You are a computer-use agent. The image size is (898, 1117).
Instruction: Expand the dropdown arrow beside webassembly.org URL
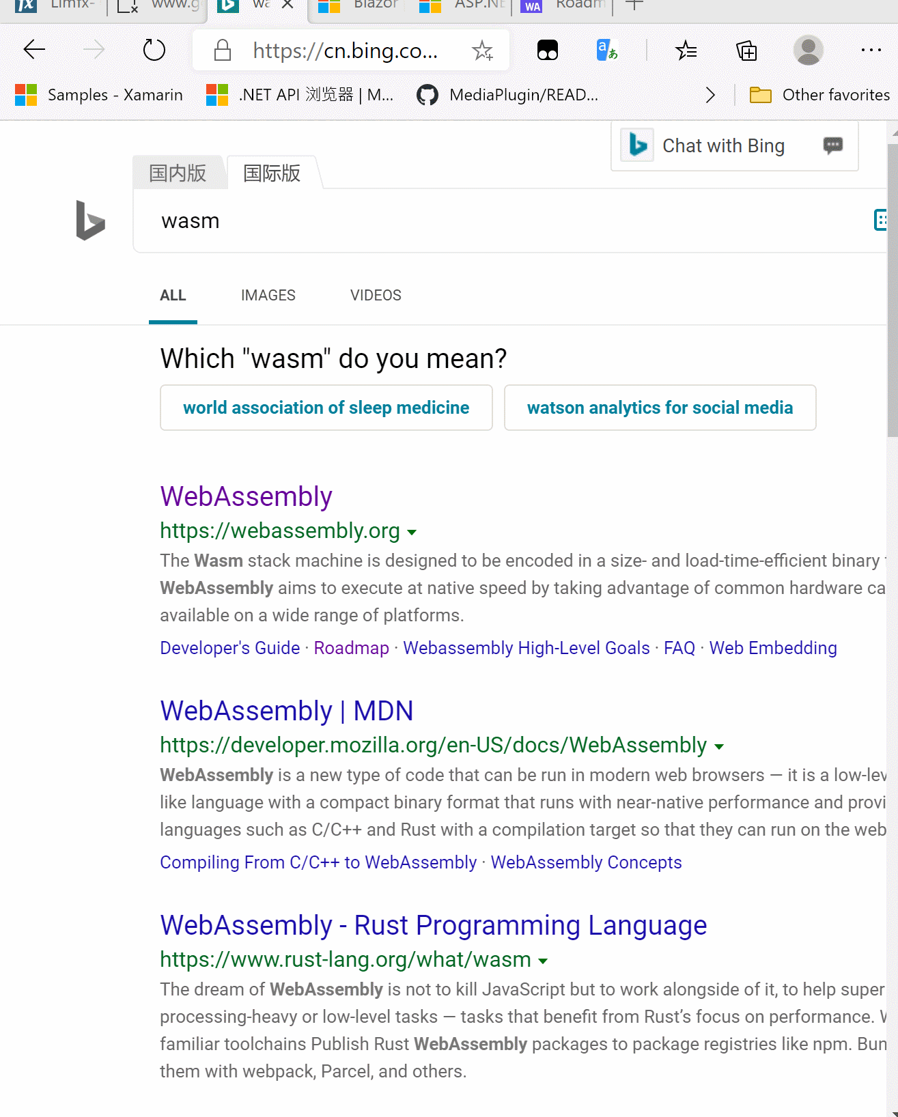pyautogui.click(x=412, y=532)
